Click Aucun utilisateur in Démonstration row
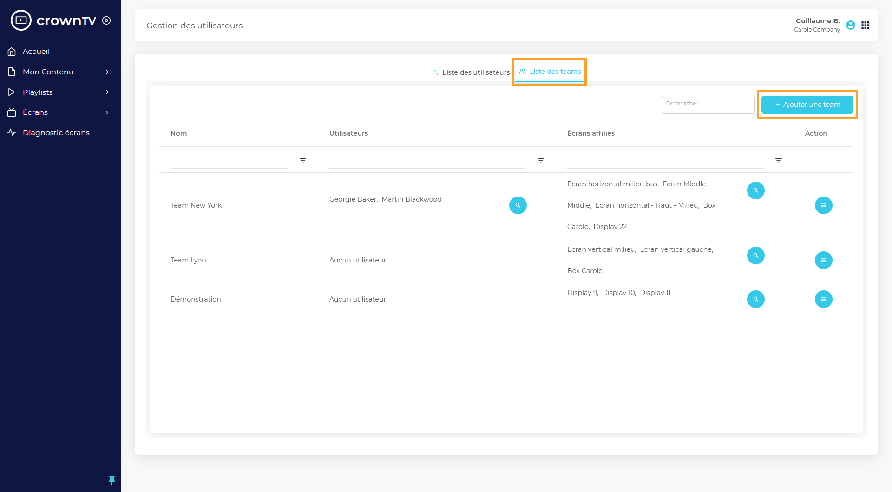The height and width of the screenshot is (492, 892). [358, 299]
